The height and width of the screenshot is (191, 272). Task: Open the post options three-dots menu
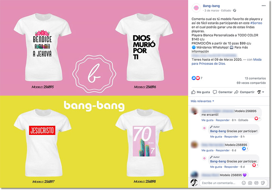(264, 6)
